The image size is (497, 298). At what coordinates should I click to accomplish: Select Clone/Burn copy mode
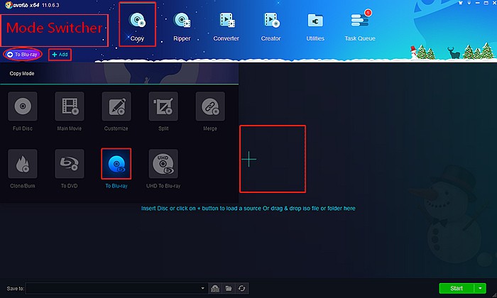coord(23,169)
